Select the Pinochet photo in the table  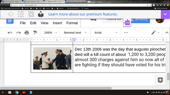pos(52,58)
